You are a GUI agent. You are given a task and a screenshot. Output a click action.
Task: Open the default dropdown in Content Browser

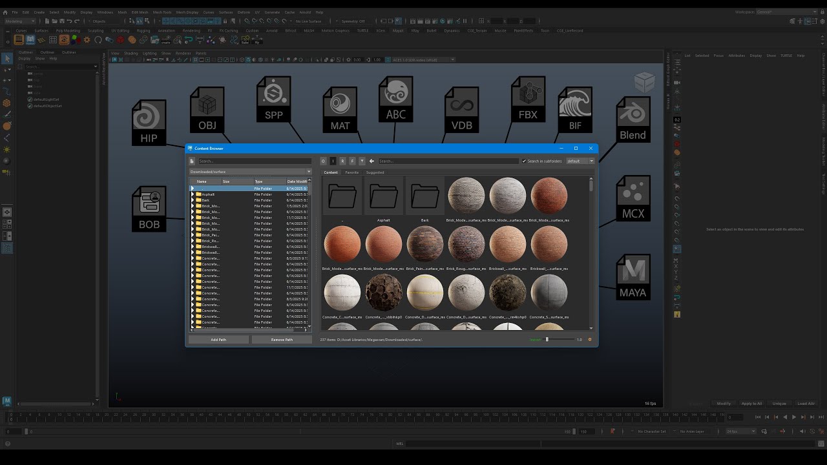tap(580, 161)
